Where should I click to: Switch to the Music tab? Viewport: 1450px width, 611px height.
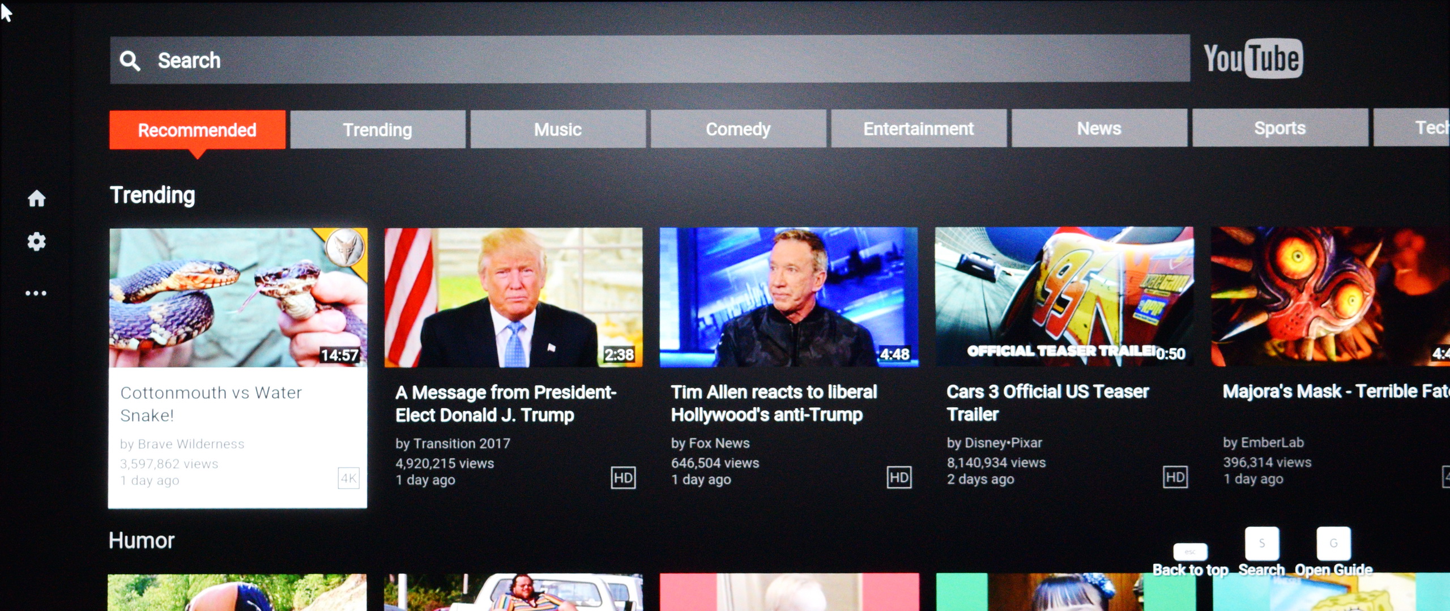pos(558,129)
